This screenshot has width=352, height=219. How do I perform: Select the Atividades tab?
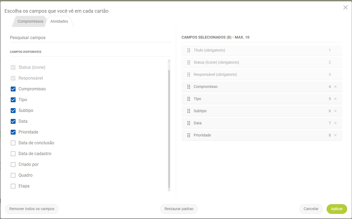point(59,21)
